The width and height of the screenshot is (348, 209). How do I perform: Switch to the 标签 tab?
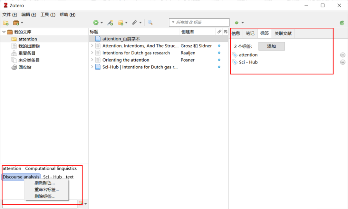click(264, 33)
